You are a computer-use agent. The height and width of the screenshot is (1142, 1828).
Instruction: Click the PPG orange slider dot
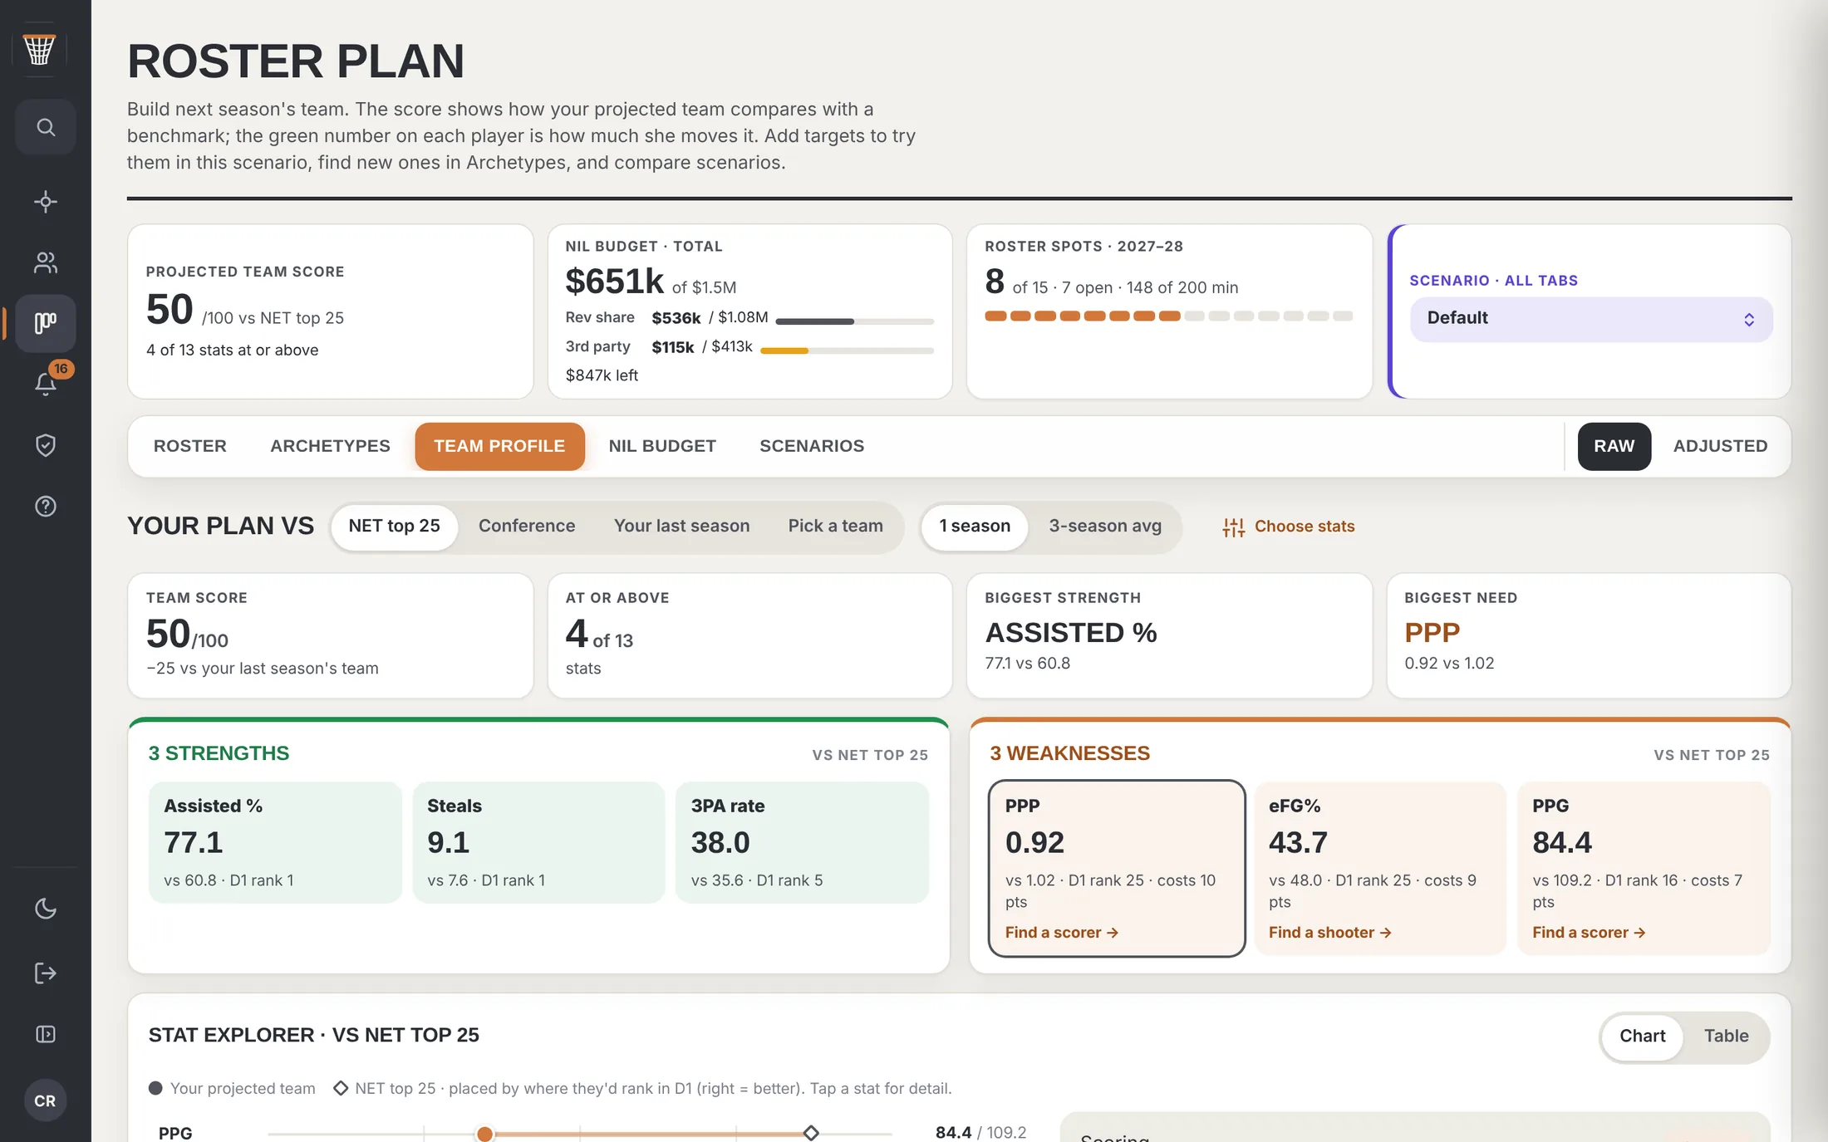click(x=484, y=1134)
